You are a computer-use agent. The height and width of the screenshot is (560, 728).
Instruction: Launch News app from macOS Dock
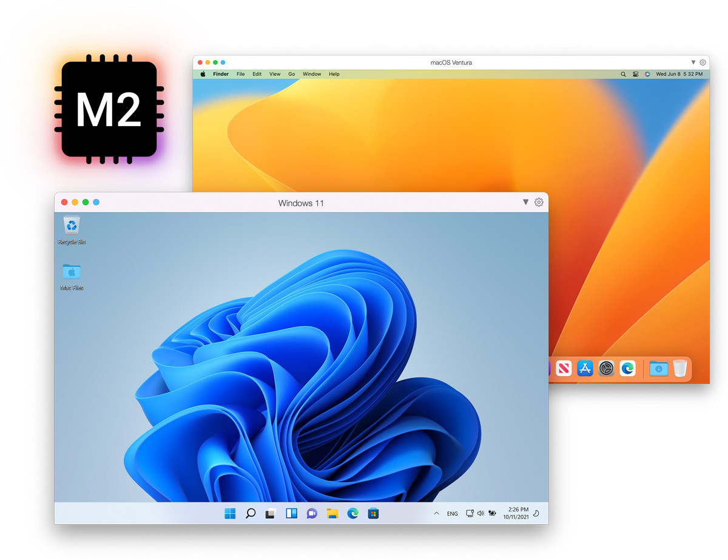pyautogui.click(x=564, y=368)
